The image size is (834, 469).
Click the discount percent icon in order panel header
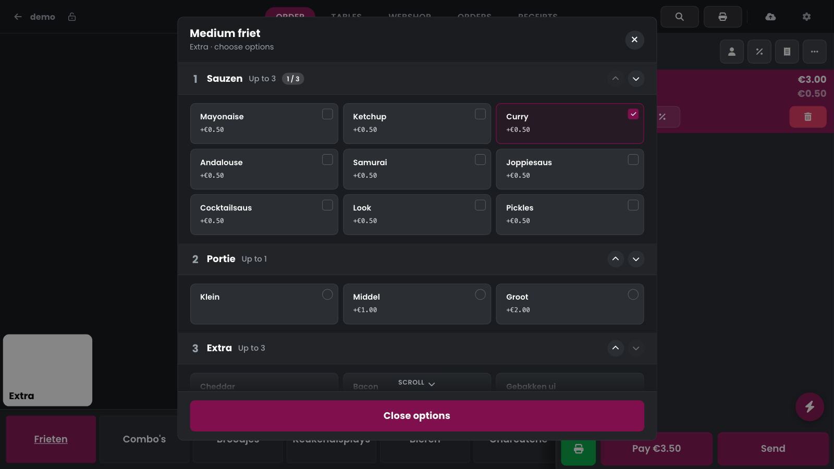(759, 52)
